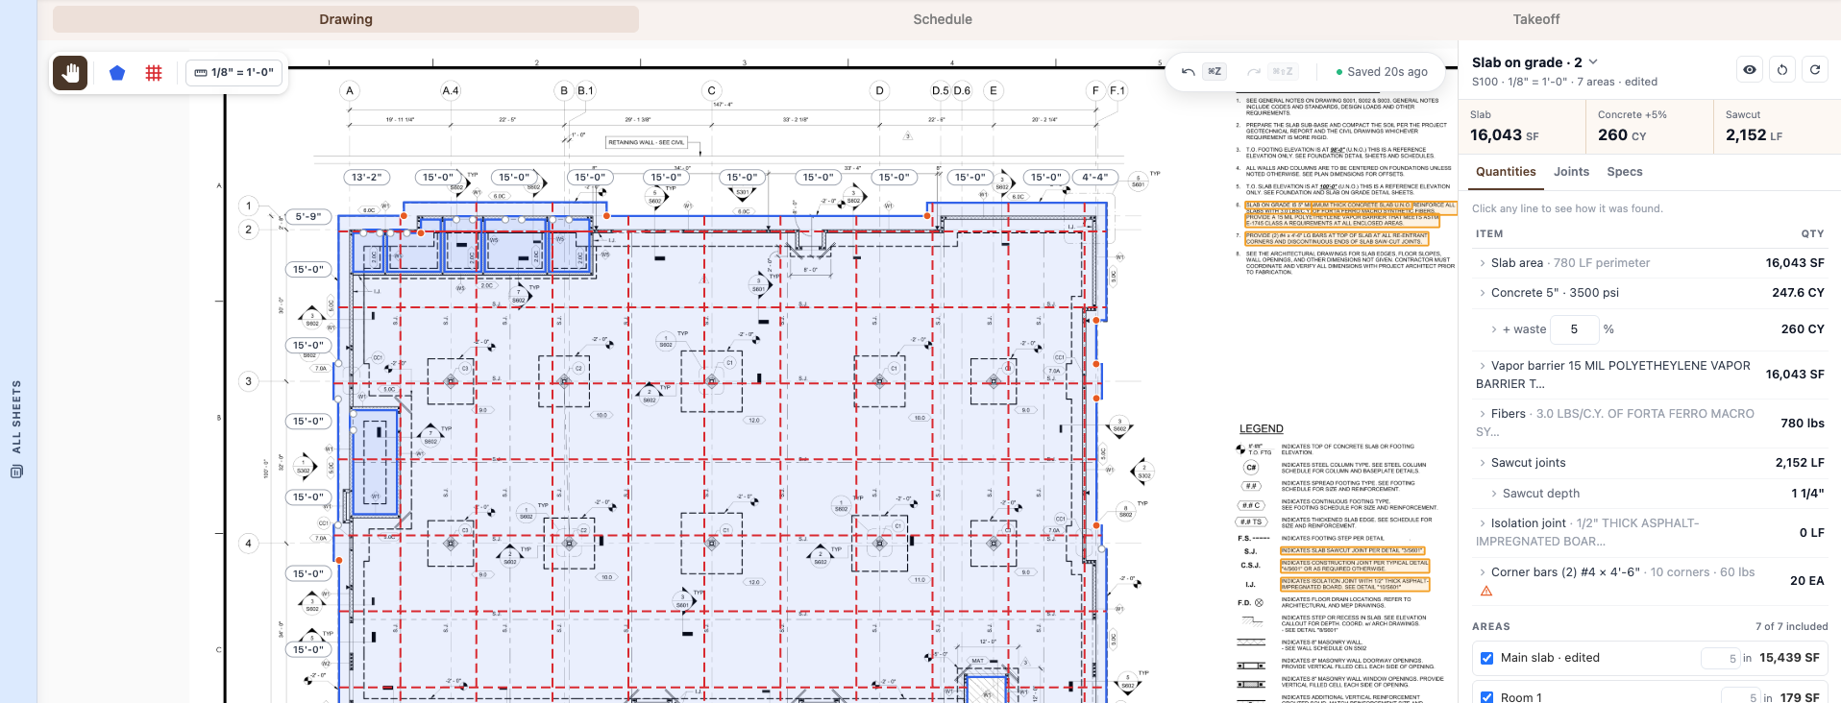The image size is (1841, 703).
Task: Select the red grid joints tool
Action: click(154, 73)
